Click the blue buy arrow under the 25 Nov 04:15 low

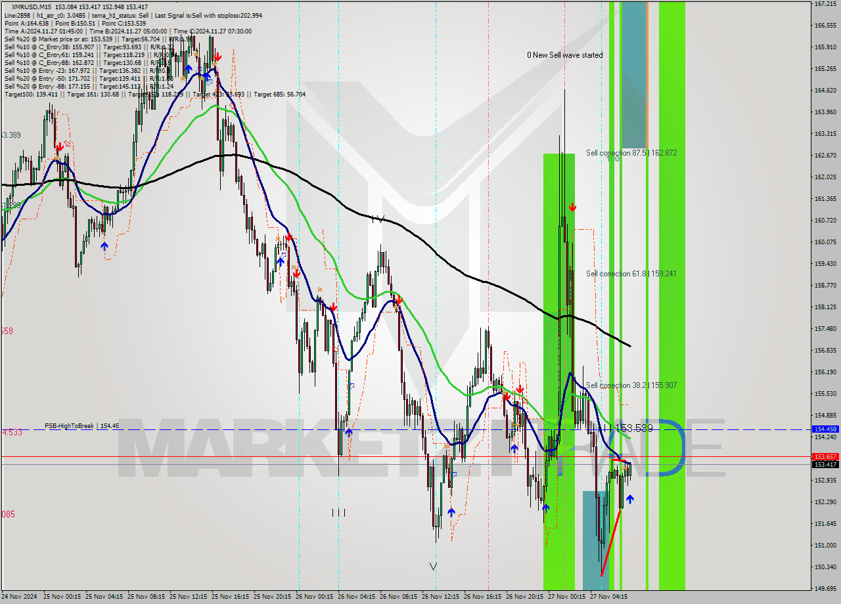click(104, 246)
